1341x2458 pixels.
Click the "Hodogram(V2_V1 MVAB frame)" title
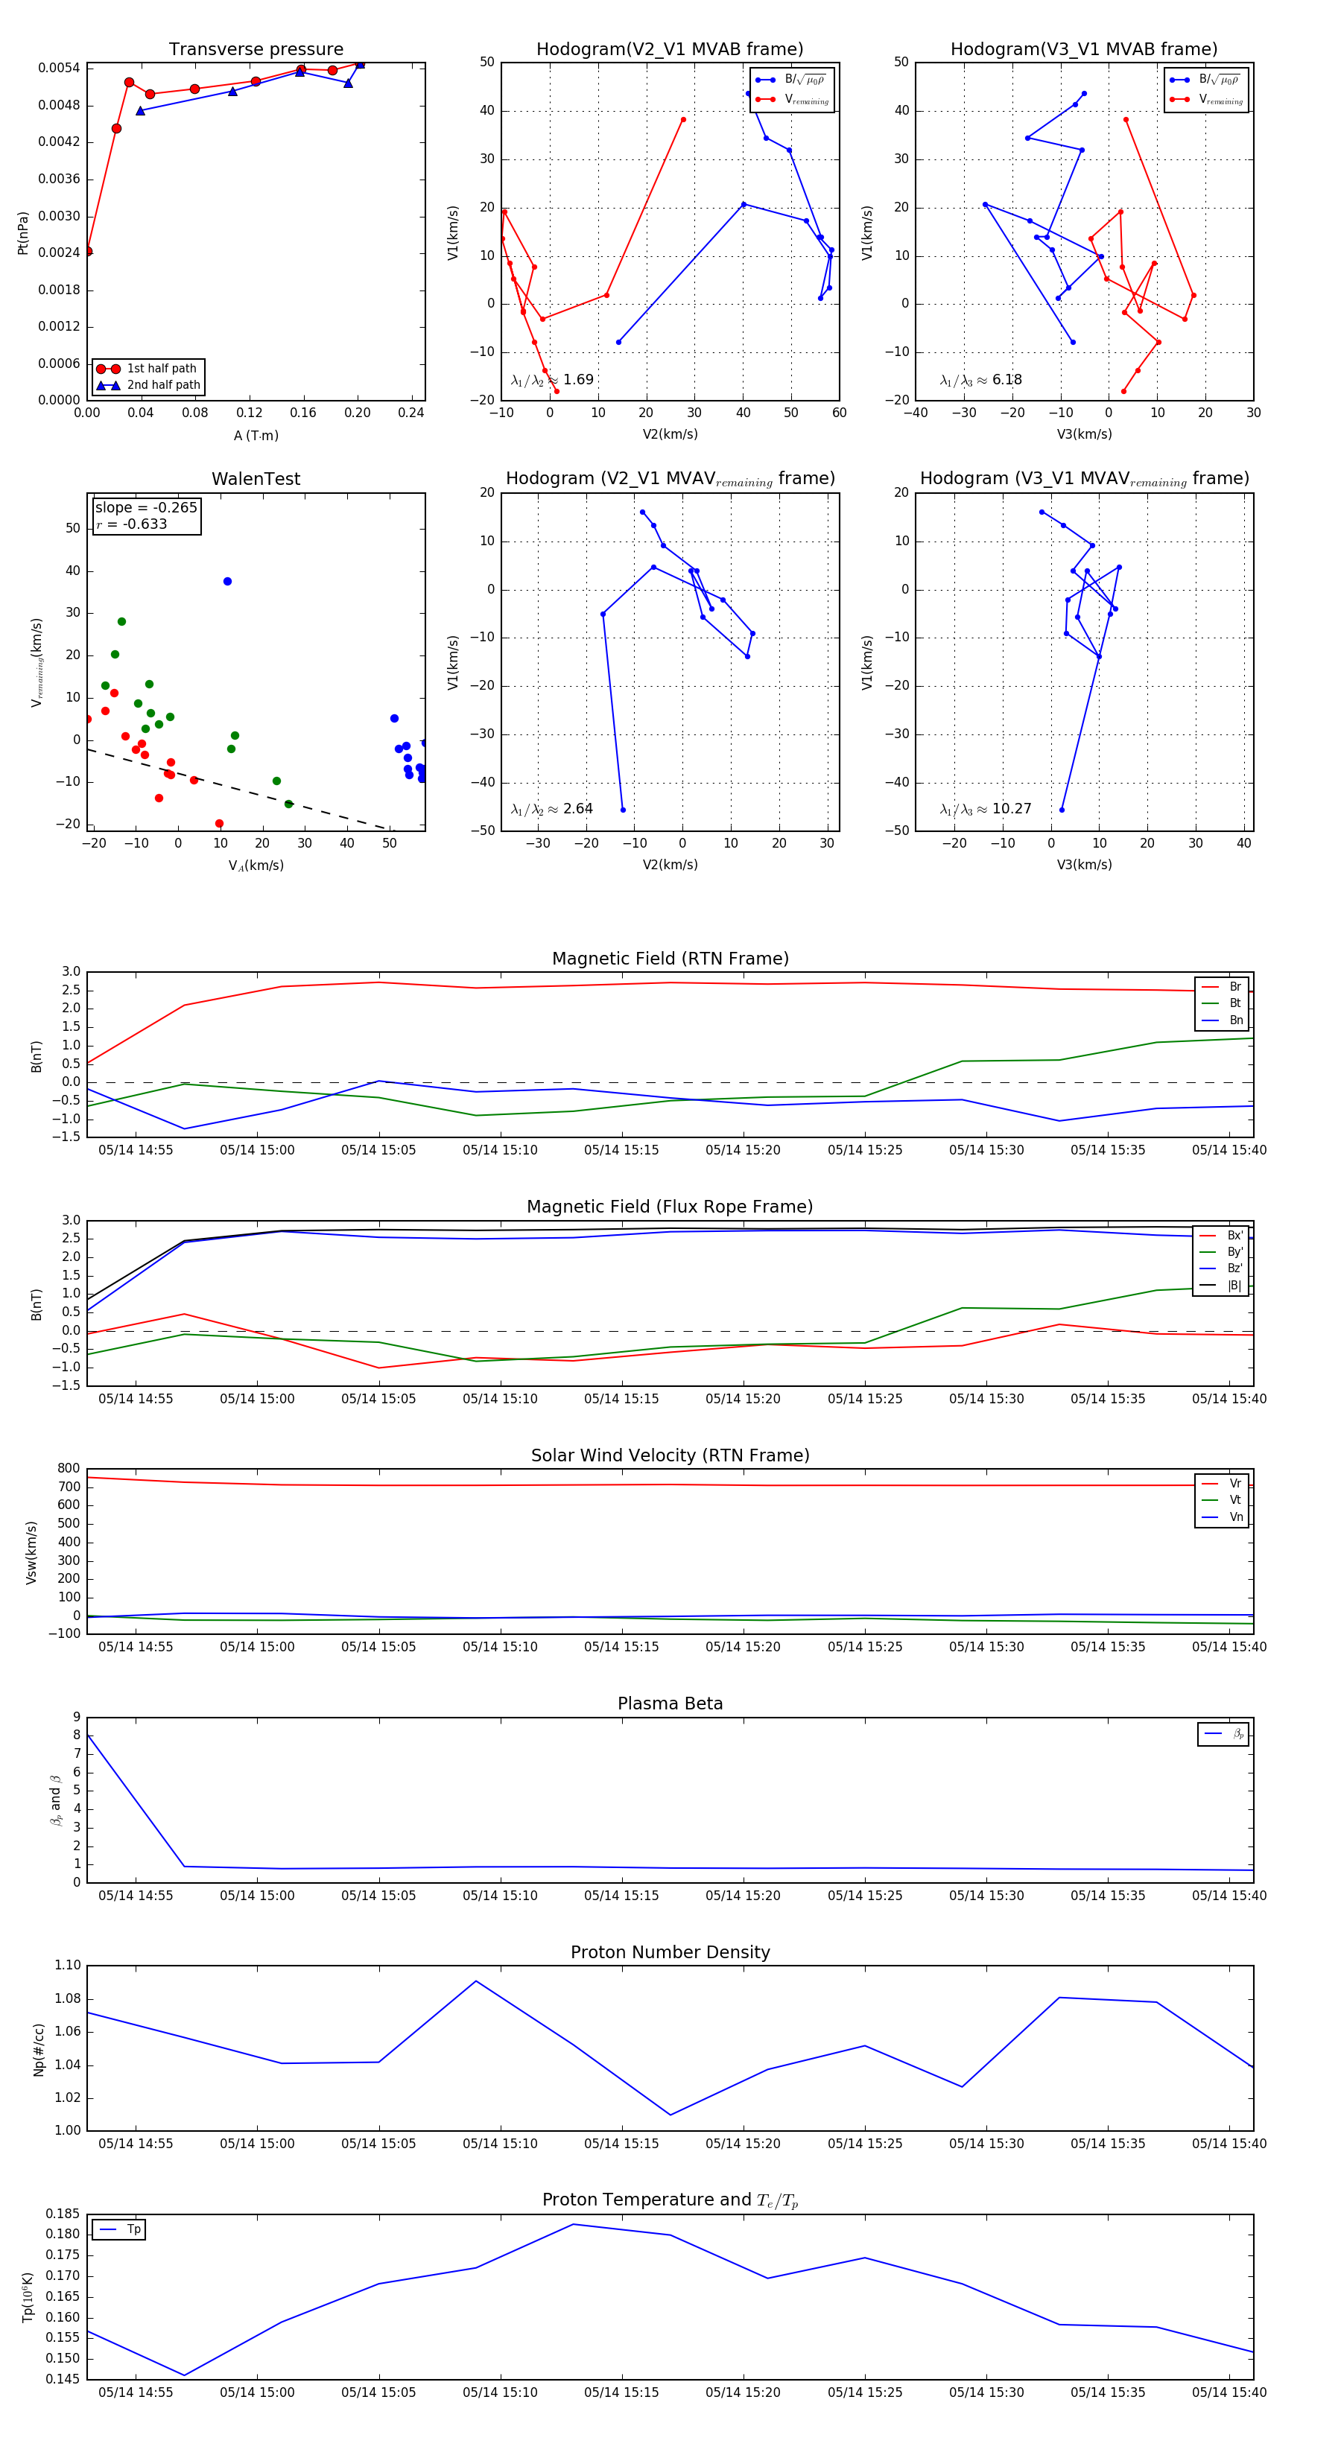(670, 50)
